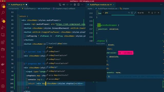Click the unsaved dot on AudioPlayer.js tab
This screenshot has width=164, height=92.
26,5
